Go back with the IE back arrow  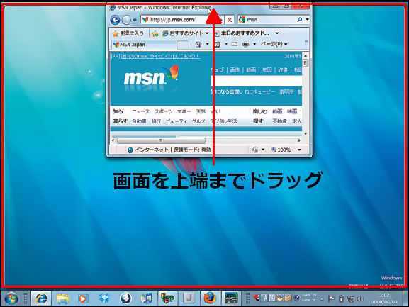(115, 20)
